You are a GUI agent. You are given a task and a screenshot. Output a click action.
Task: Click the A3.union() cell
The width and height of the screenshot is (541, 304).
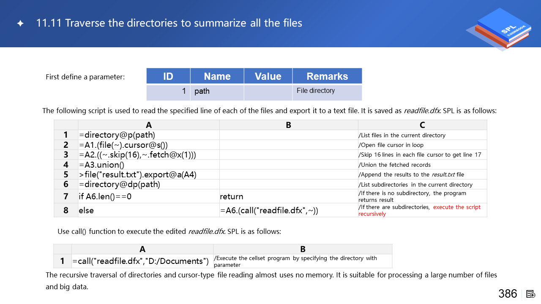[x=149, y=165]
